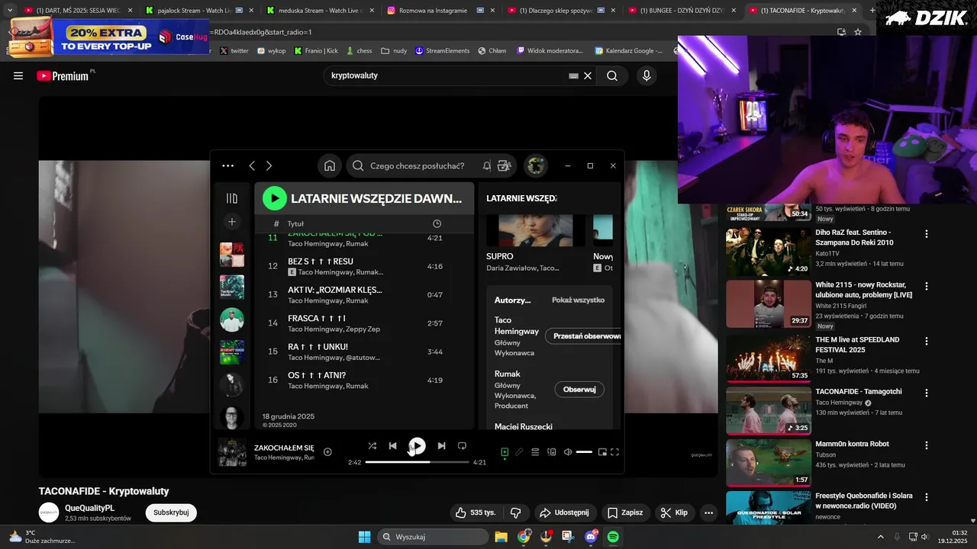
Task: Open options for TACONAFIDE Tamagotchi video
Action: (x=927, y=393)
